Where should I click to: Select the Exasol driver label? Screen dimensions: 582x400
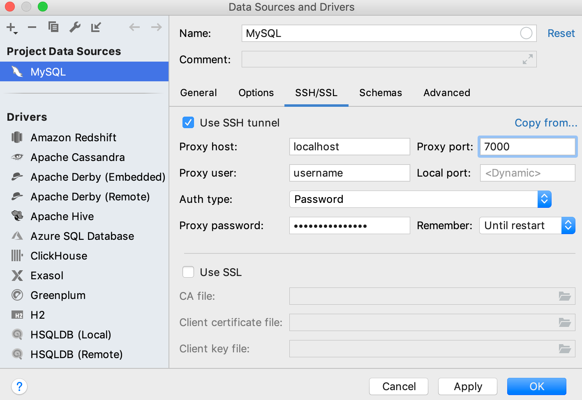(47, 276)
